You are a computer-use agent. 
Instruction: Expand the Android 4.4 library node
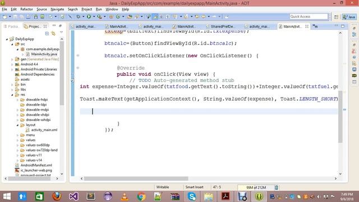pyautogui.click(x=12, y=65)
